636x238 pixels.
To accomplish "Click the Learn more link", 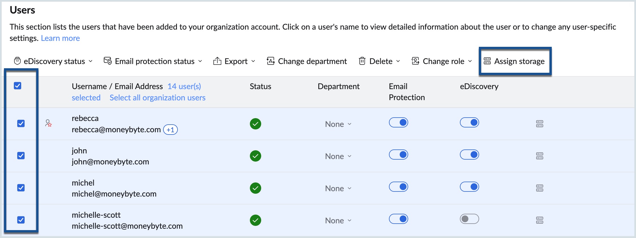I will click(x=60, y=38).
